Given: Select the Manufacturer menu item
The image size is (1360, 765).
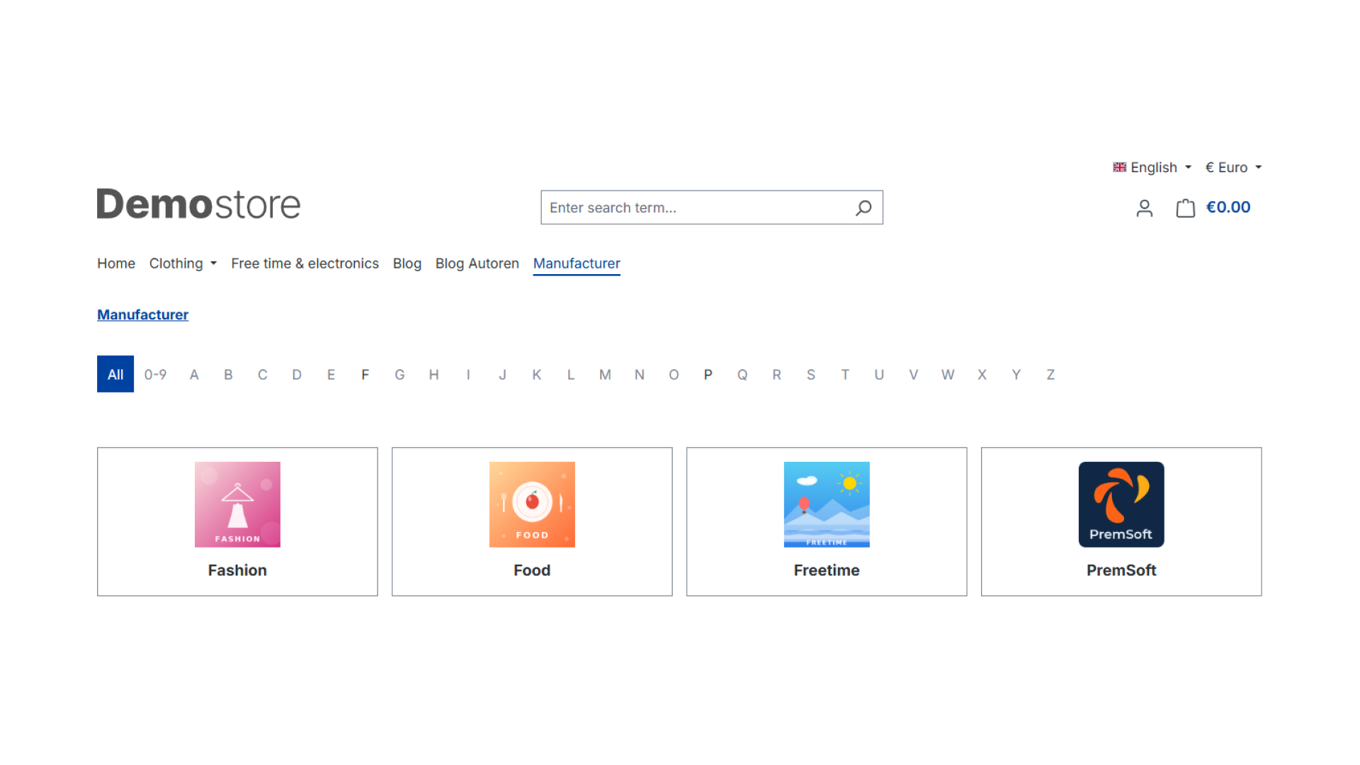Looking at the screenshot, I should click(577, 263).
